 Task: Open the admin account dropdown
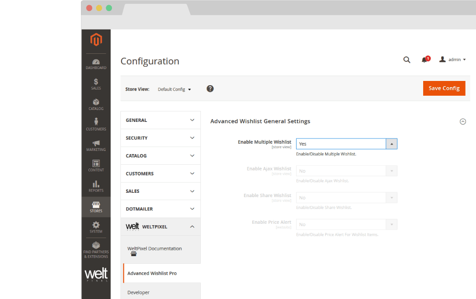[452, 60]
